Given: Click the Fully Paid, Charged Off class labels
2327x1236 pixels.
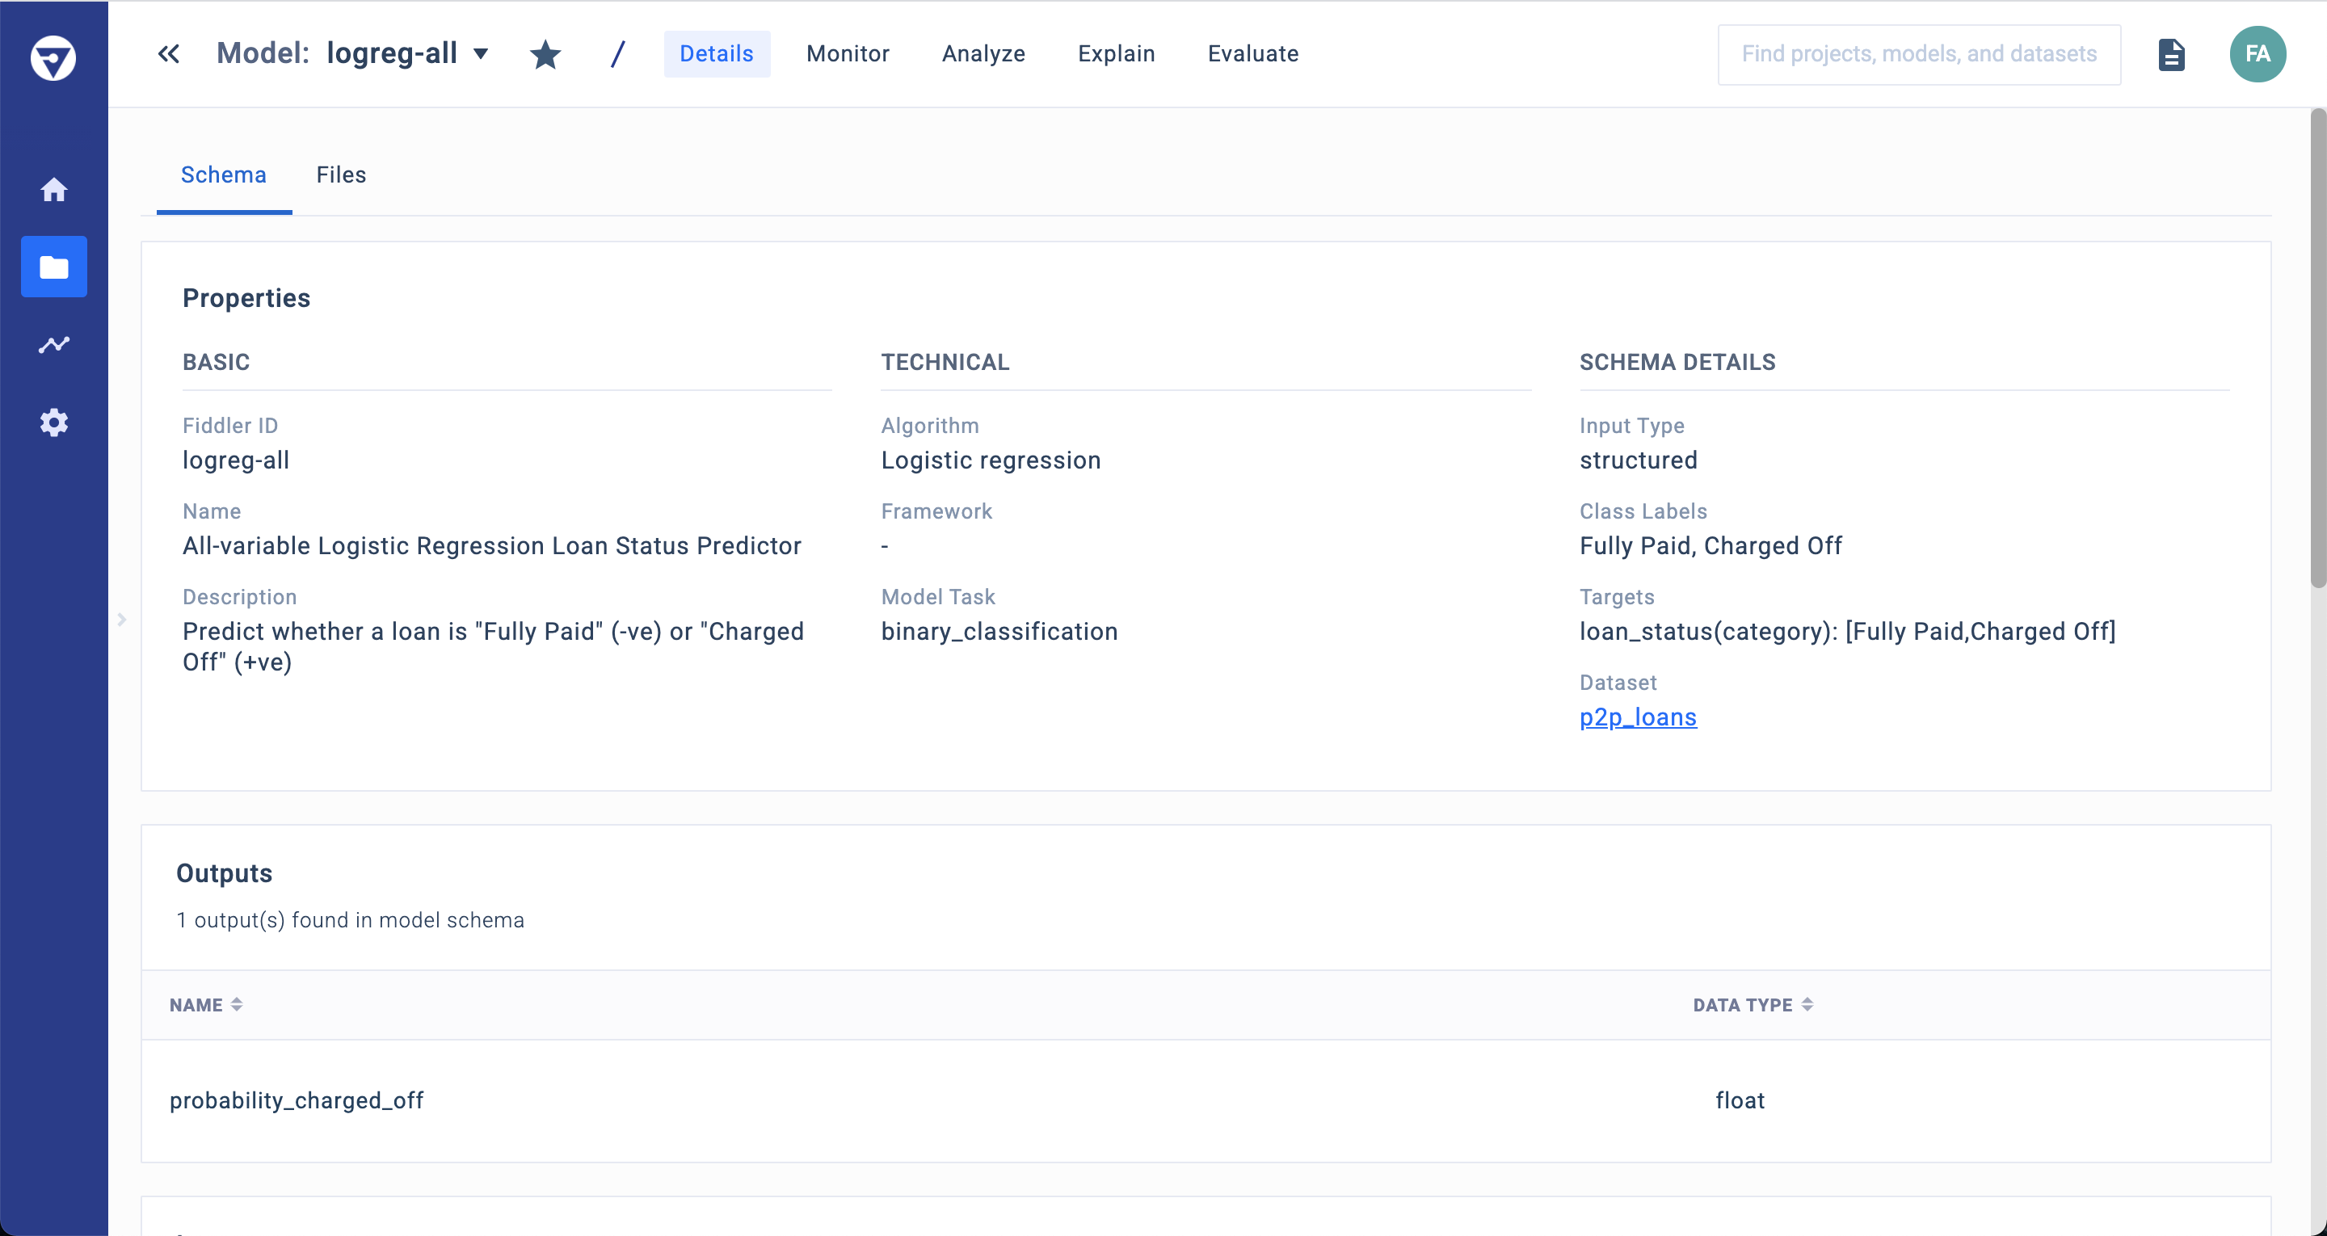Looking at the screenshot, I should click(1710, 546).
